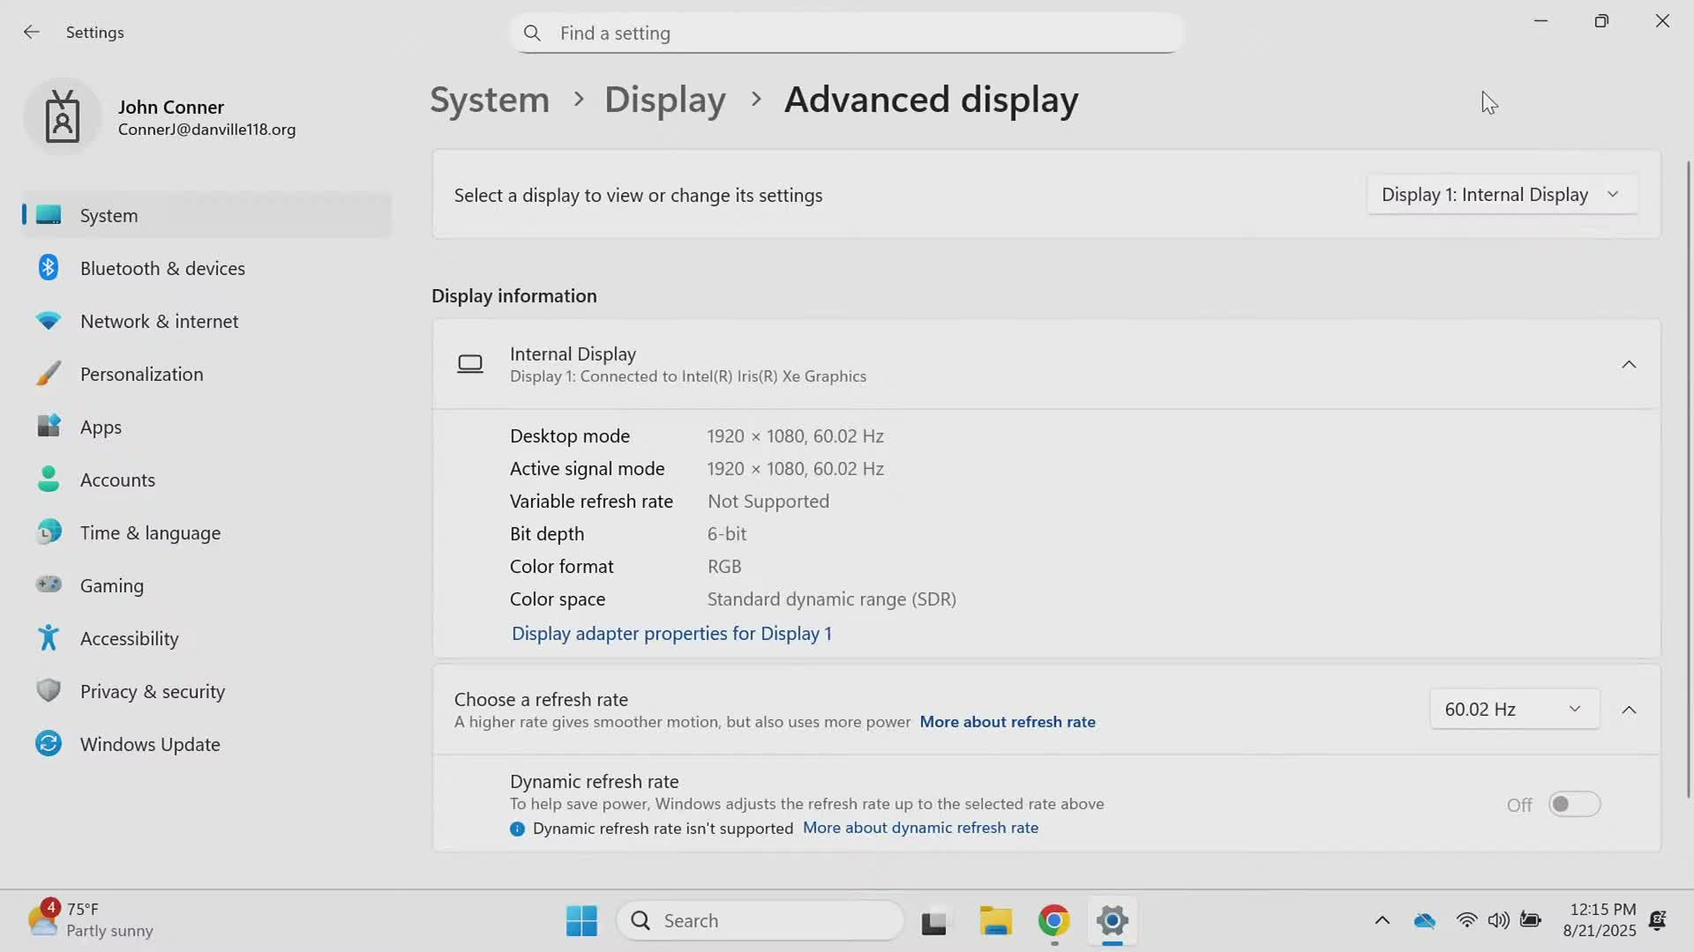Screen dimensions: 1694x952
Task: Open the Display 1: Internal Display selector
Action: [1501, 194]
